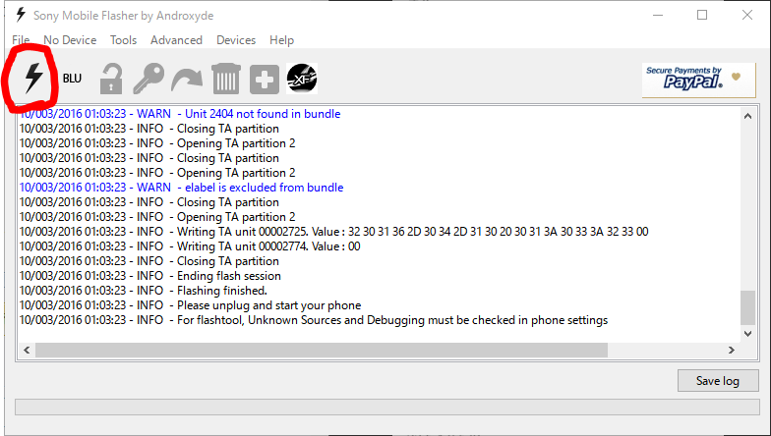Click the curved arrow icon in toolbar
This screenshot has height=436, width=771.
(187, 81)
